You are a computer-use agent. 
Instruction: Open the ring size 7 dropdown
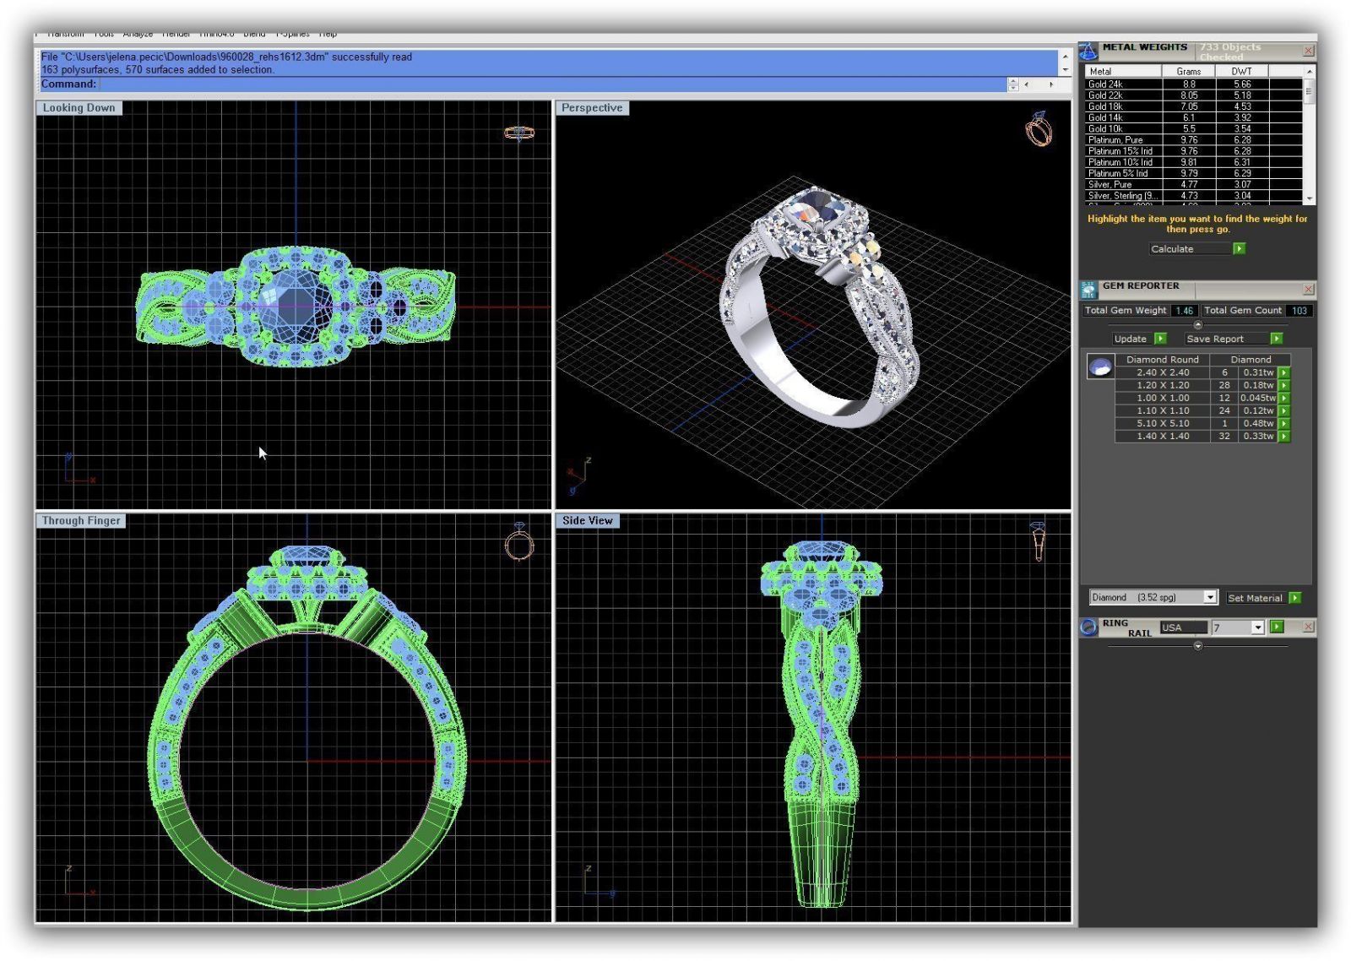coord(1257,627)
